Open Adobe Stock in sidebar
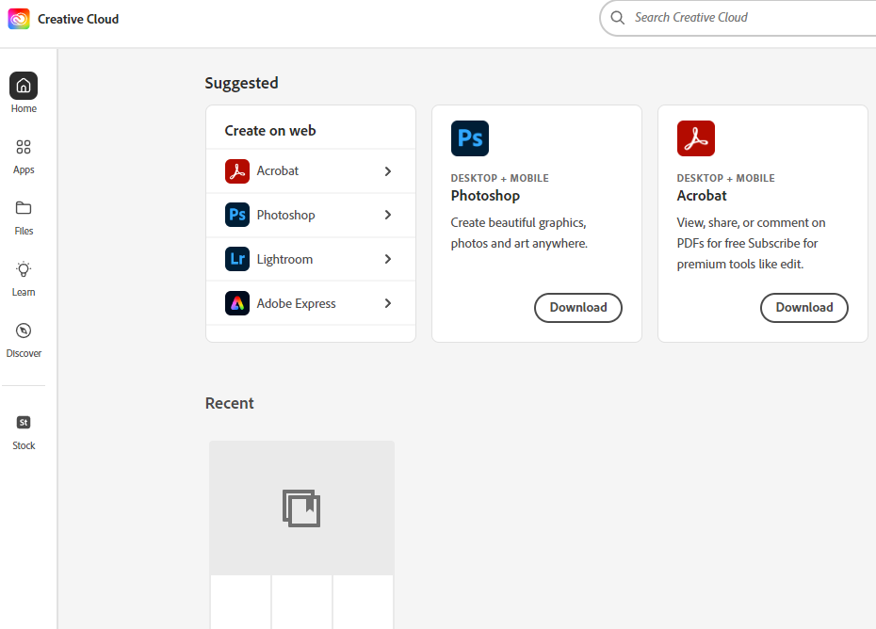This screenshot has height=629, width=876. click(24, 423)
